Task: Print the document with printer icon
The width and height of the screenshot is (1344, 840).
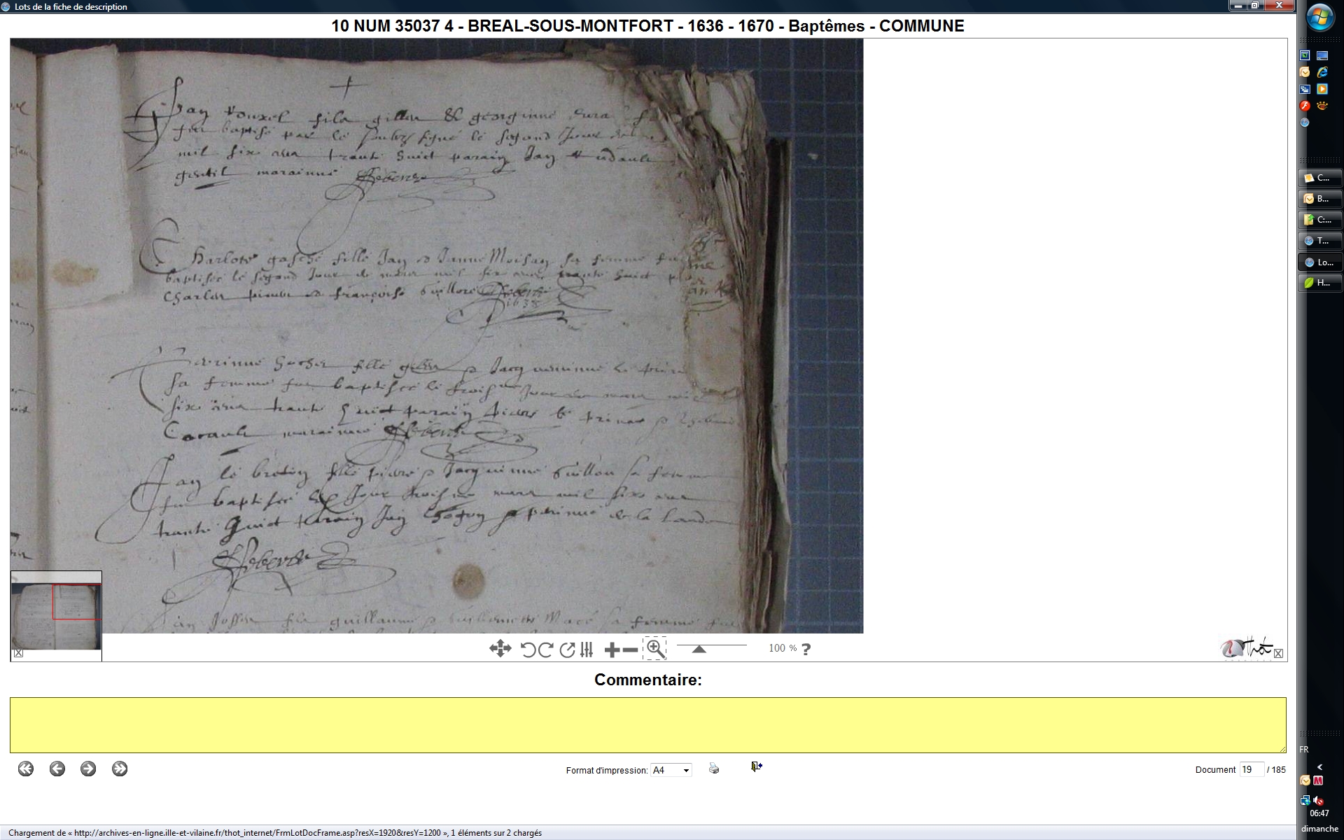Action: click(x=714, y=769)
